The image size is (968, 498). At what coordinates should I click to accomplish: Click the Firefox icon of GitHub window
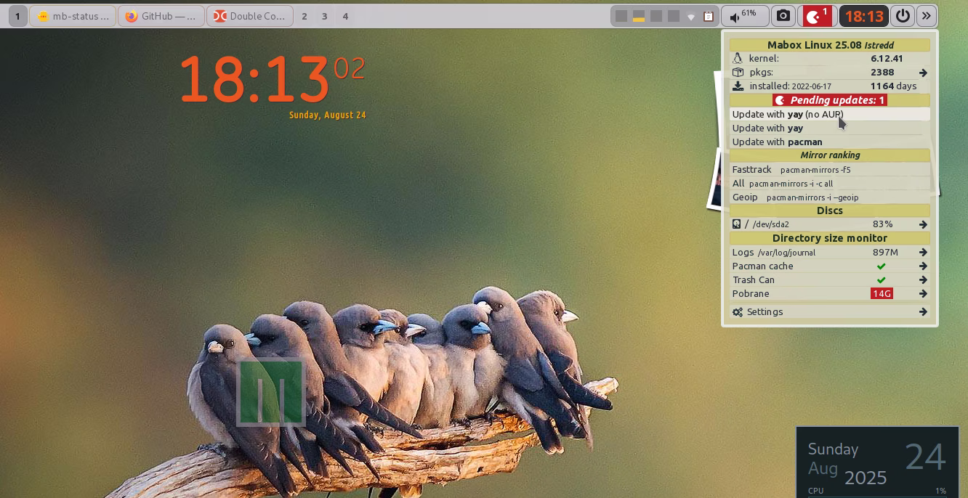(x=132, y=16)
